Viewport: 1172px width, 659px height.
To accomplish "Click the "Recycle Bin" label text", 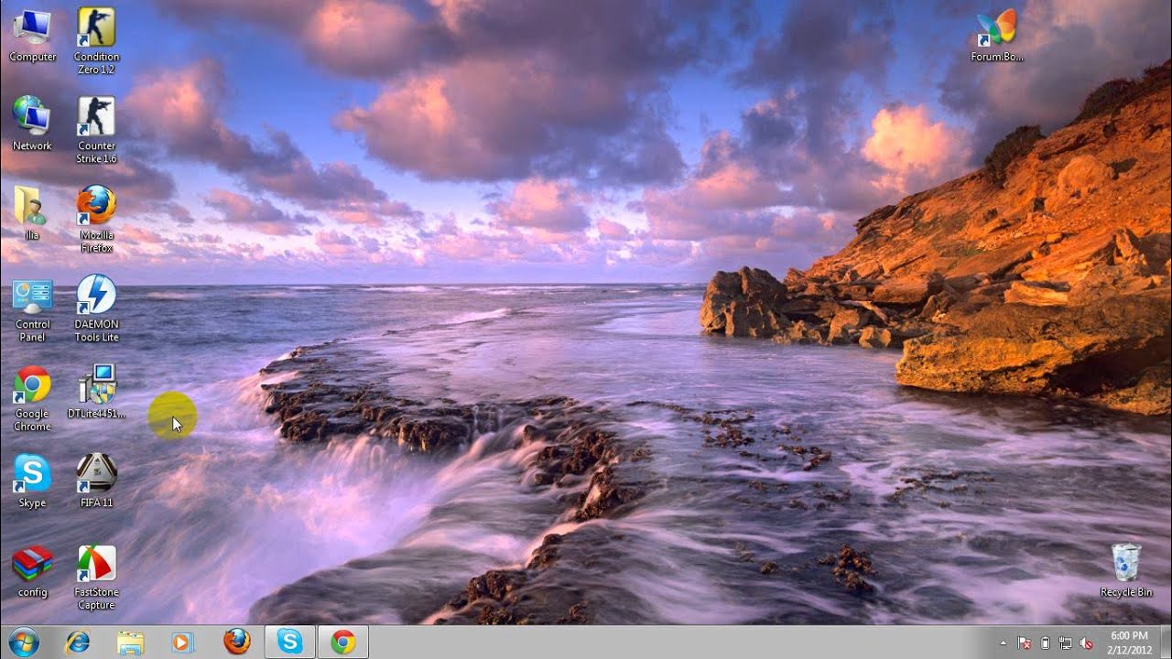I will pyautogui.click(x=1126, y=592).
